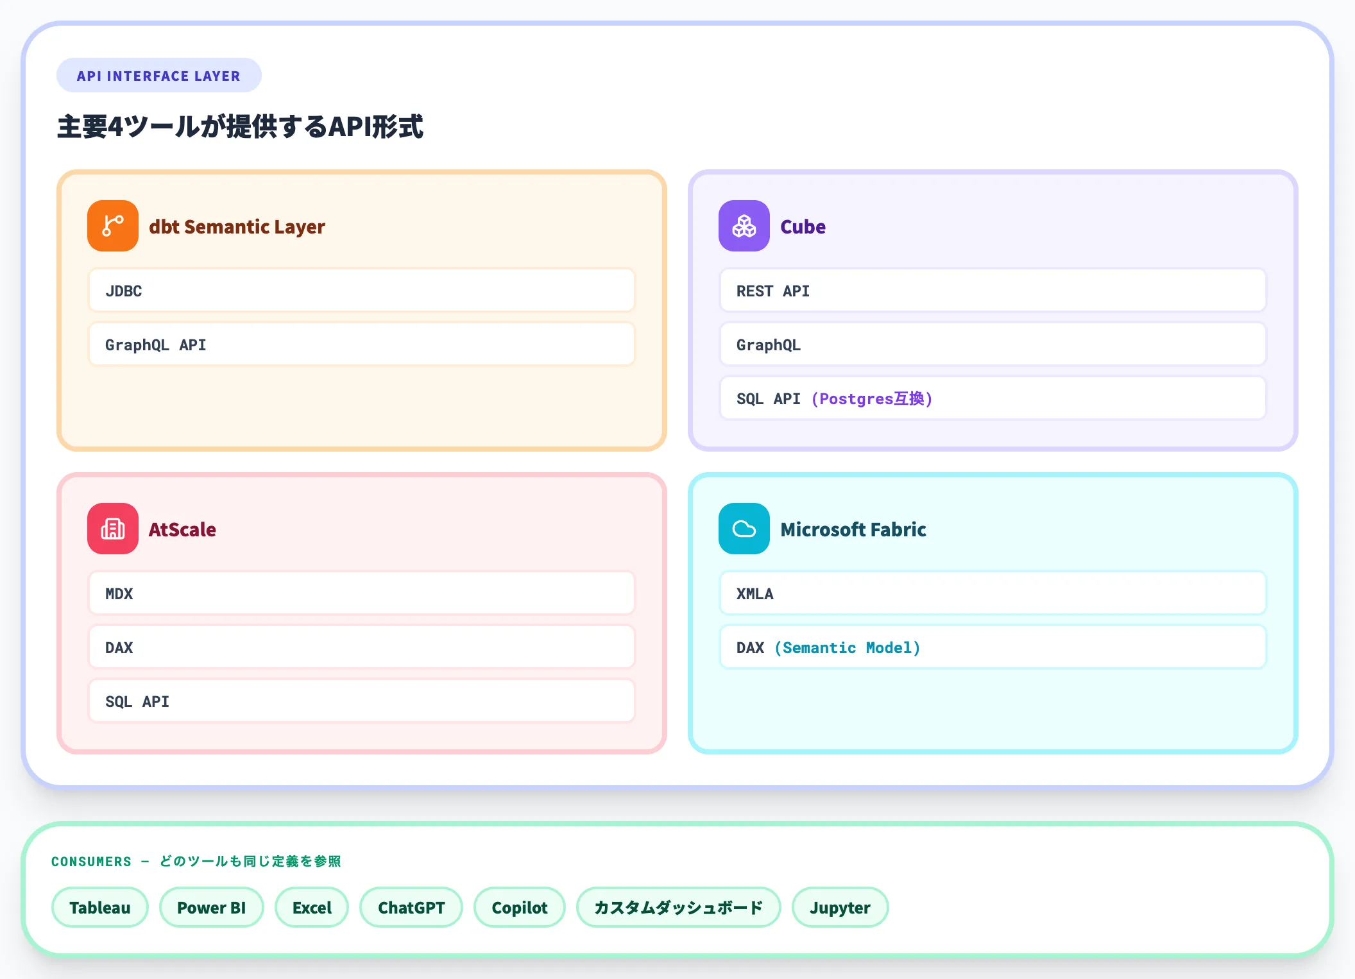
Task: Click the Power BI consumer chip
Action: pos(211,907)
